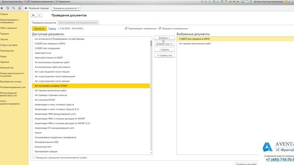Viewport: 294px width, 165px height.
Task: Select Авансовый отчет row
Action: [x=91, y=53]
